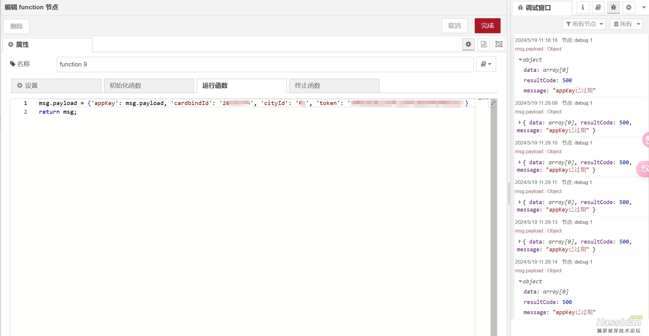649x336 pixels.
Task: Open the debug bug sidebar icon
Action: tap(613, 7)
